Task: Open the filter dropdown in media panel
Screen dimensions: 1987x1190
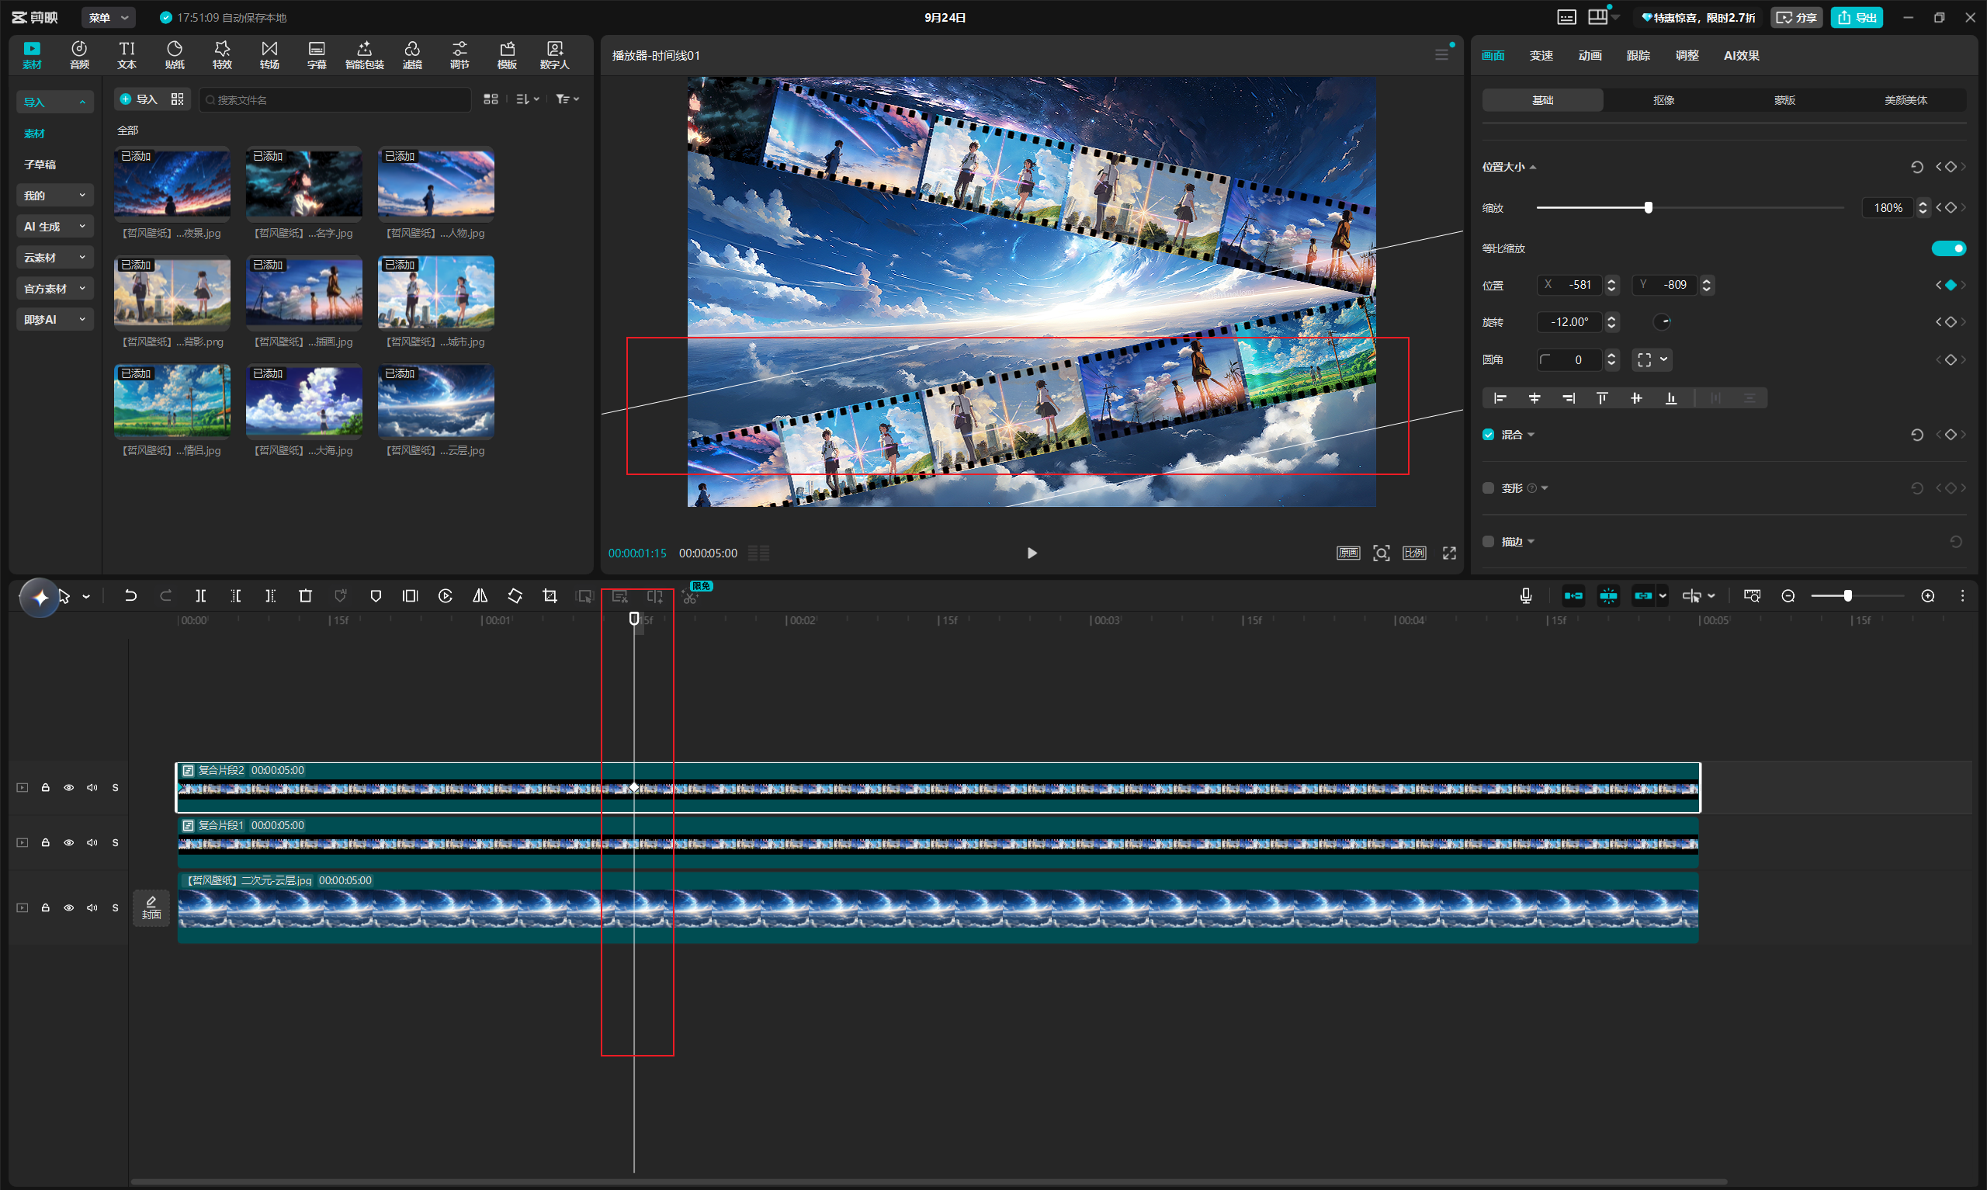Action: click(x=567, y=99)
